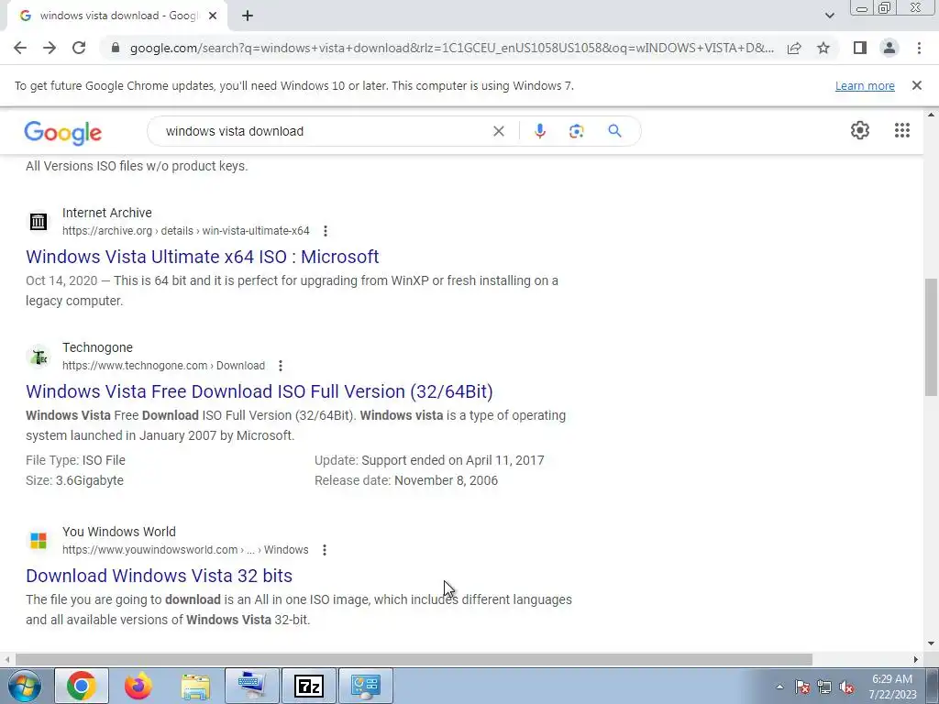Open Windows Vista Free Download ISO result
939x704 pixels.
tap(260, 391)
